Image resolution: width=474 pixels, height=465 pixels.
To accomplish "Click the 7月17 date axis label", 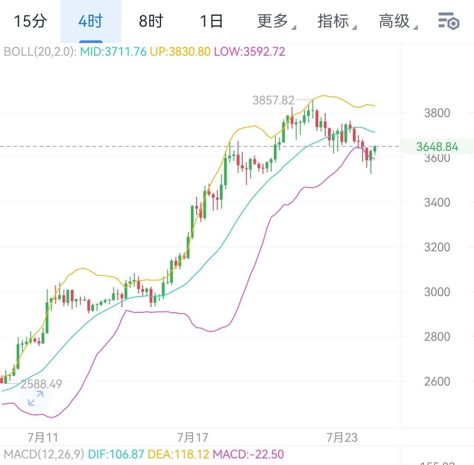I will click(193, 437).
